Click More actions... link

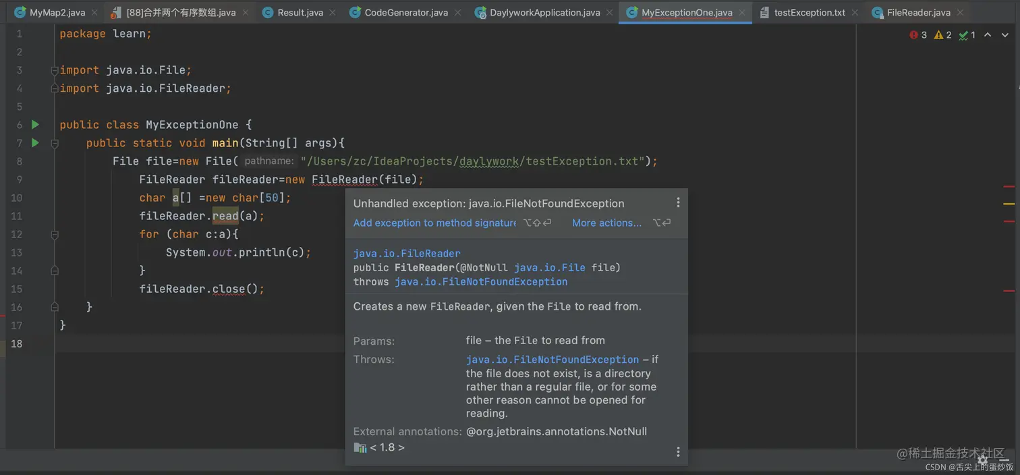coord(606,223)
